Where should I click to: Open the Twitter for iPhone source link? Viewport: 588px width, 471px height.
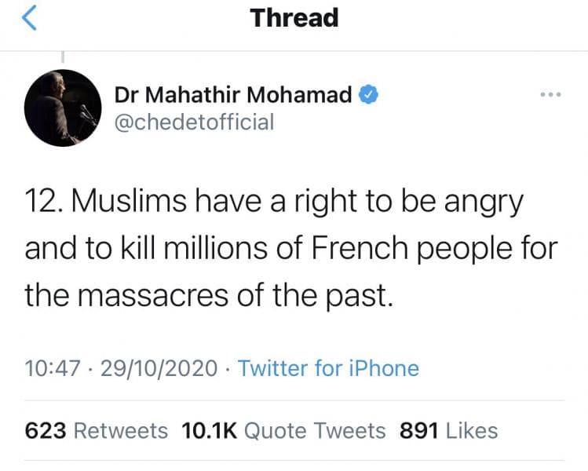[328, 368]
